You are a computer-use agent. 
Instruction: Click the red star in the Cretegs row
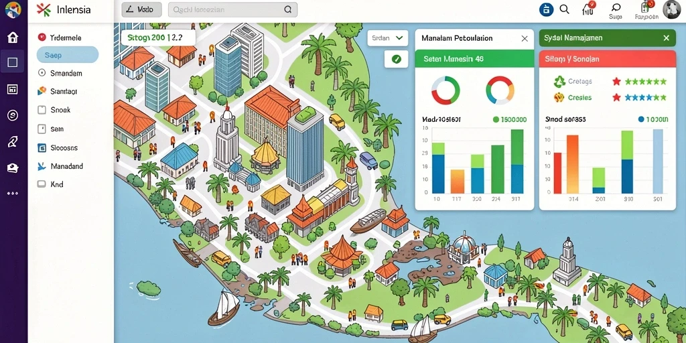click(x=616, y=81)
